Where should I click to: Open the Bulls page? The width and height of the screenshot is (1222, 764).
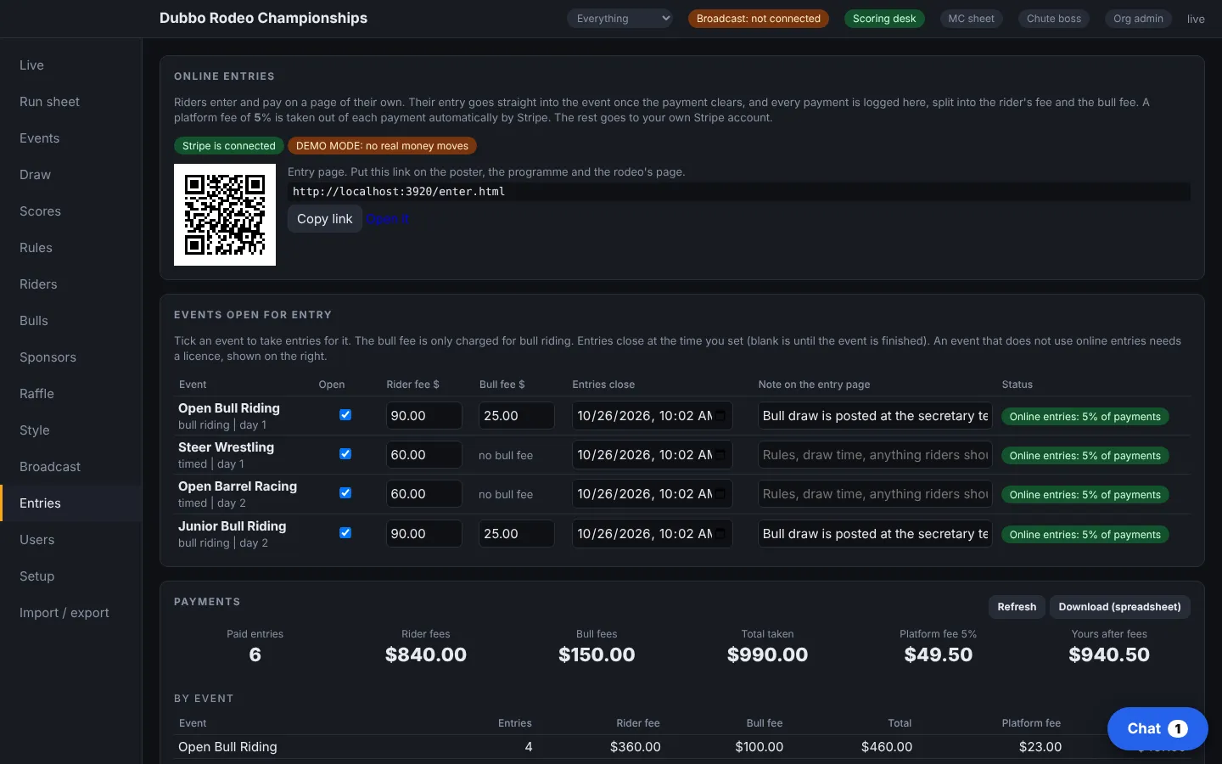click(71, 321)
